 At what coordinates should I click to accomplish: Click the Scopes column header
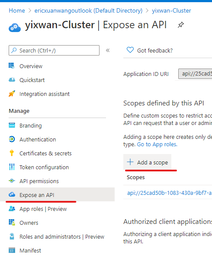click(135, 177)
